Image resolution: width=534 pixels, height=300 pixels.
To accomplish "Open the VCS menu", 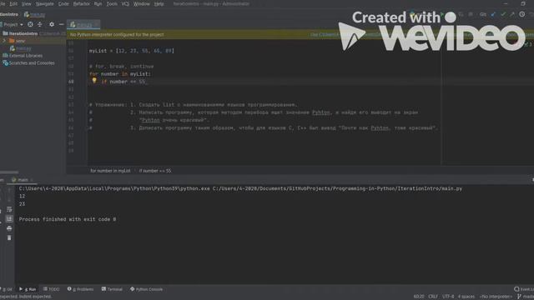I will pos(125,3).
